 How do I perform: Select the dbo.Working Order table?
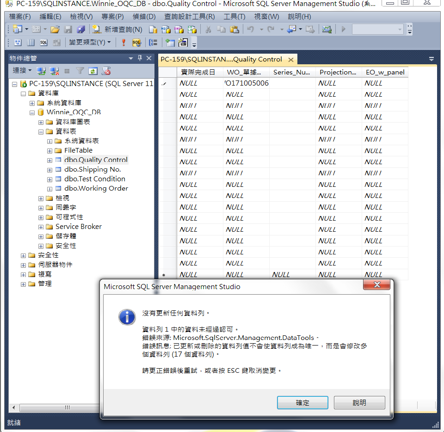tap(96, 188)
